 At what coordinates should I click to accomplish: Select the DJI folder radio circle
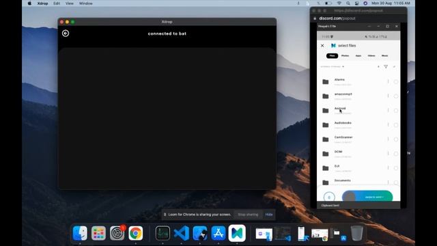tap(396, 168)
